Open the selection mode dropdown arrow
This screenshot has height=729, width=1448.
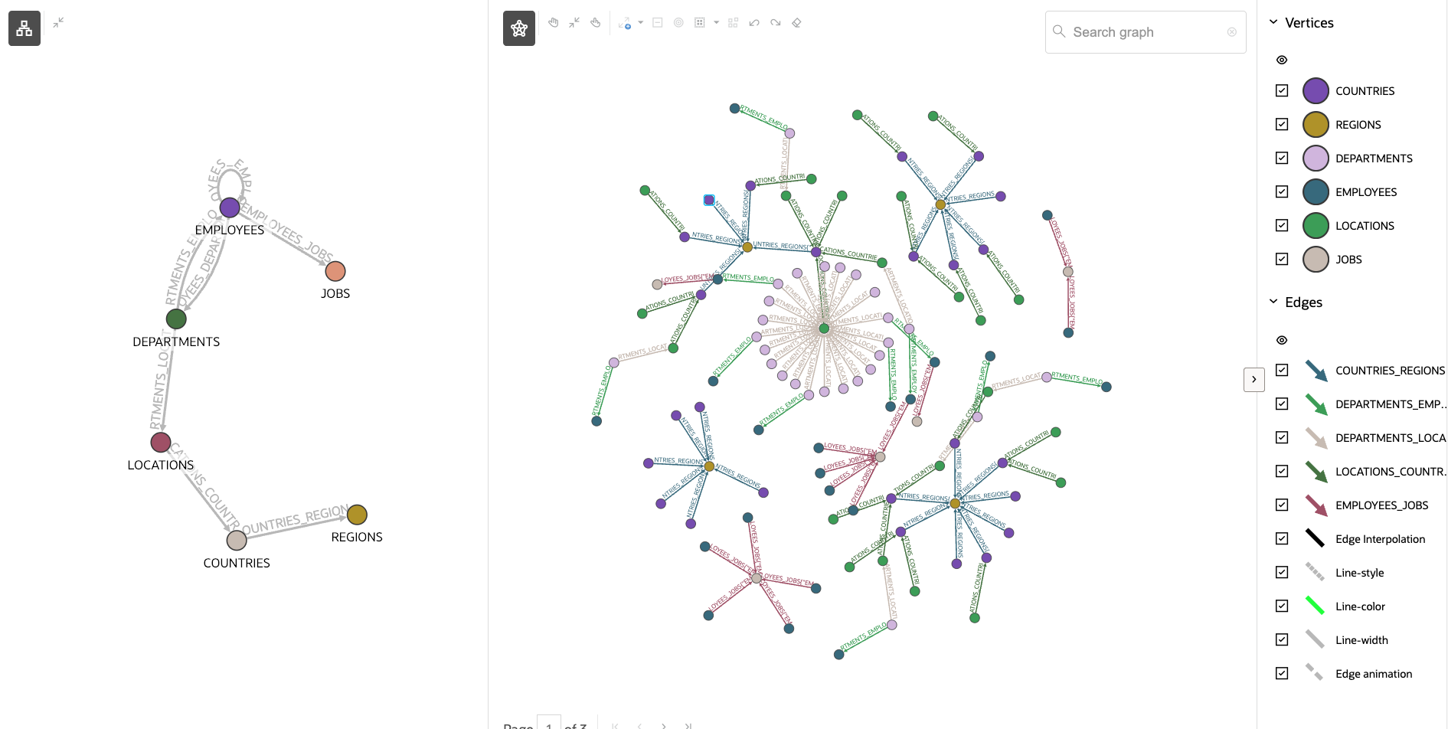click(x=717, y=23)
